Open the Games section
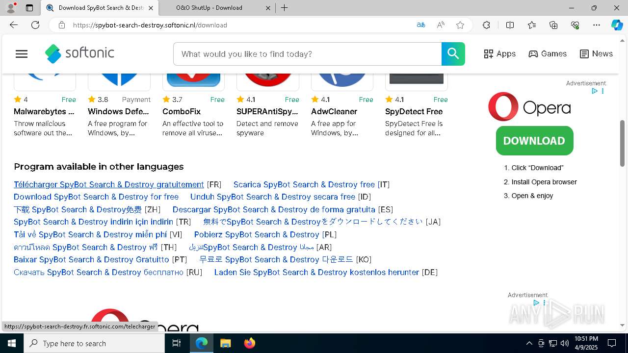This screenshot has height=353, width=628. tap(548, 54)
